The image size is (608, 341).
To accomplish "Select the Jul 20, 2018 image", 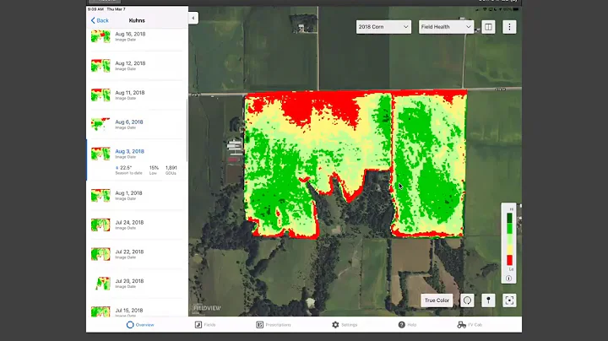I will click(x=135, y=284).
